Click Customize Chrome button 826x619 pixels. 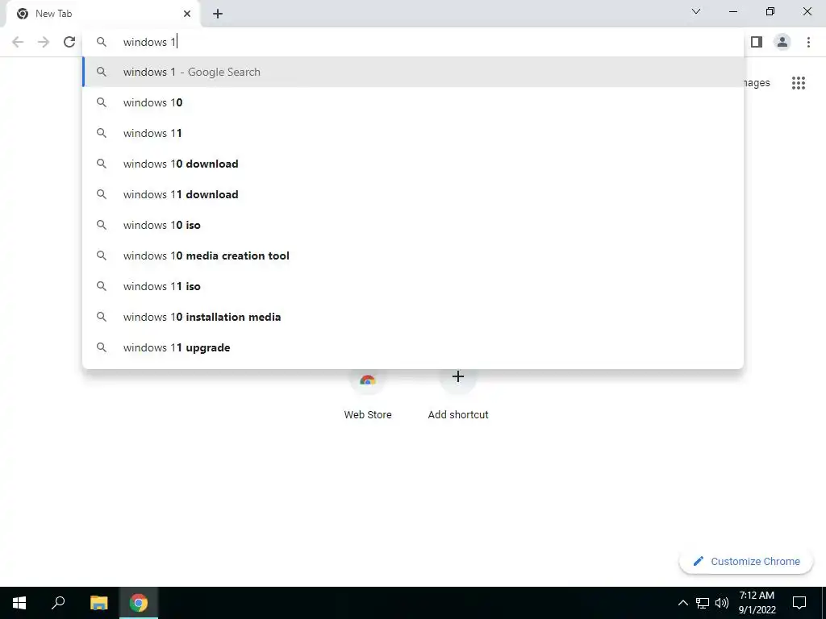tap(746, 561)
